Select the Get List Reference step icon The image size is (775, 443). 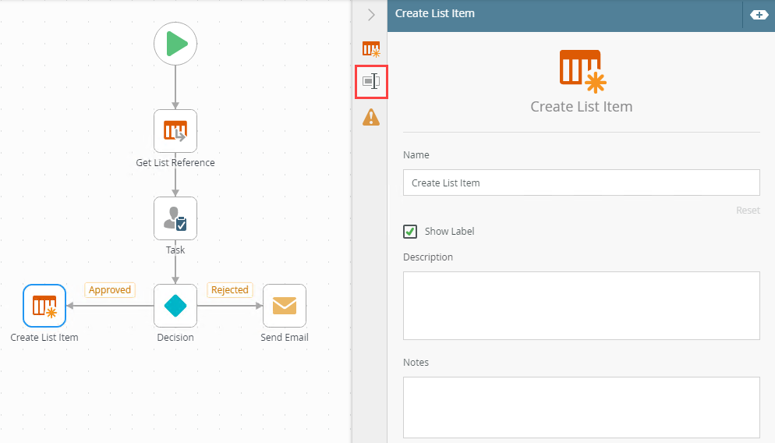pos(175,131)
